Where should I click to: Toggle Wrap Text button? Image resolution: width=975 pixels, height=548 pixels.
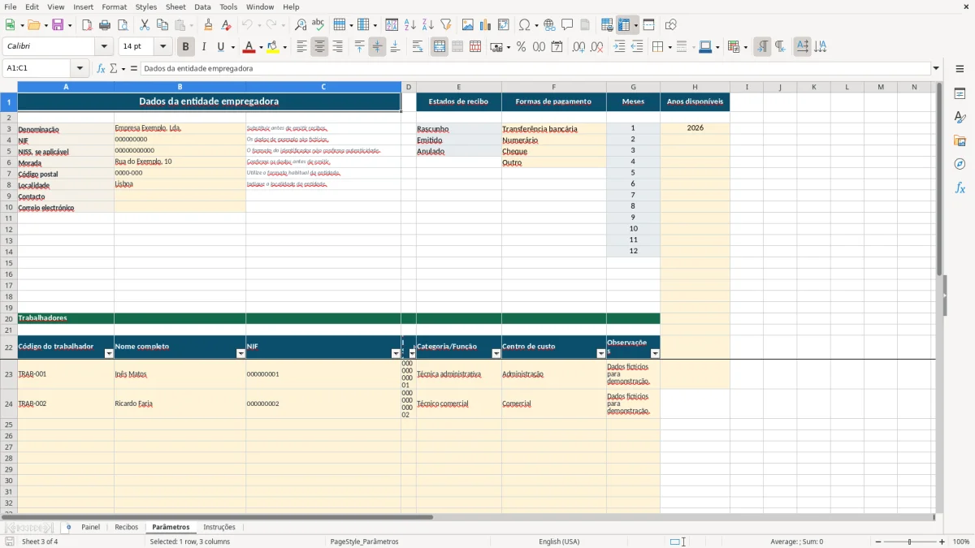[418, 47]
